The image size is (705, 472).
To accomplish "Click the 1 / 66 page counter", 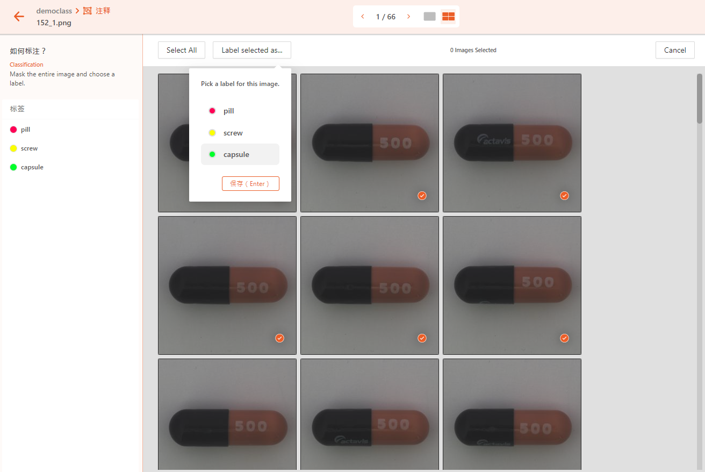I will pyautogui.click(x=386, y=17).
